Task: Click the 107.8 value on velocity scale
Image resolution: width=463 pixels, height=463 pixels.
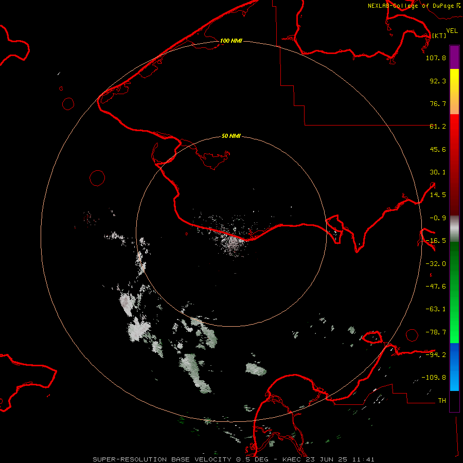Action: tap(436, 58)
